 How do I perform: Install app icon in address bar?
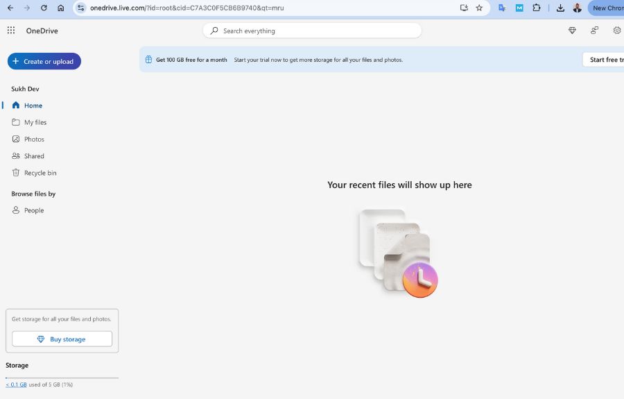click(464, 8)
